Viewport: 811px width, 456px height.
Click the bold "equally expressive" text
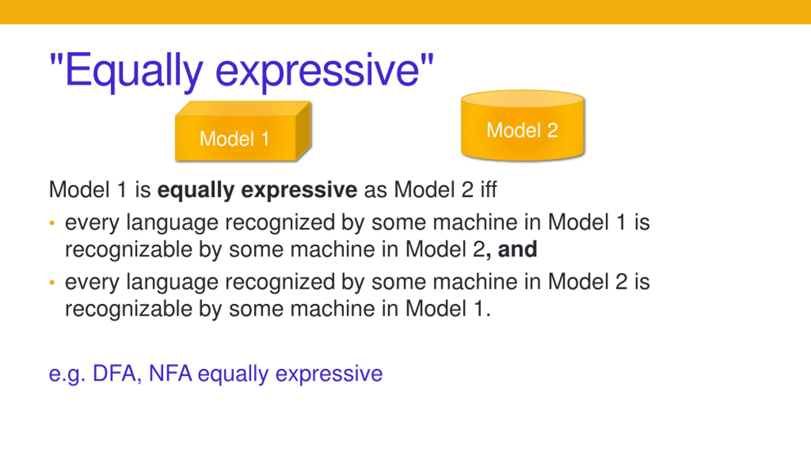258,190
